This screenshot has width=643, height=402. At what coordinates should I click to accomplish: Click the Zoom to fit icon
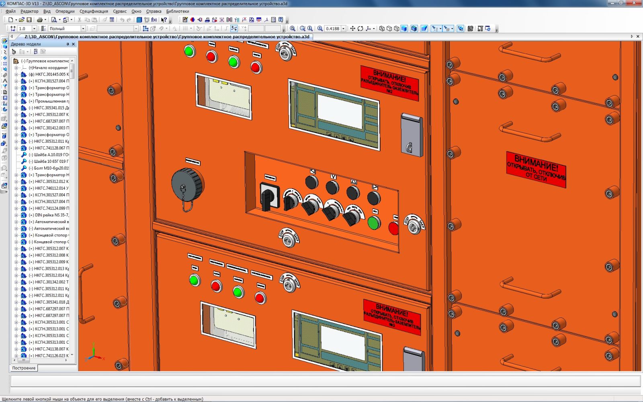click(x=293, y=29)
